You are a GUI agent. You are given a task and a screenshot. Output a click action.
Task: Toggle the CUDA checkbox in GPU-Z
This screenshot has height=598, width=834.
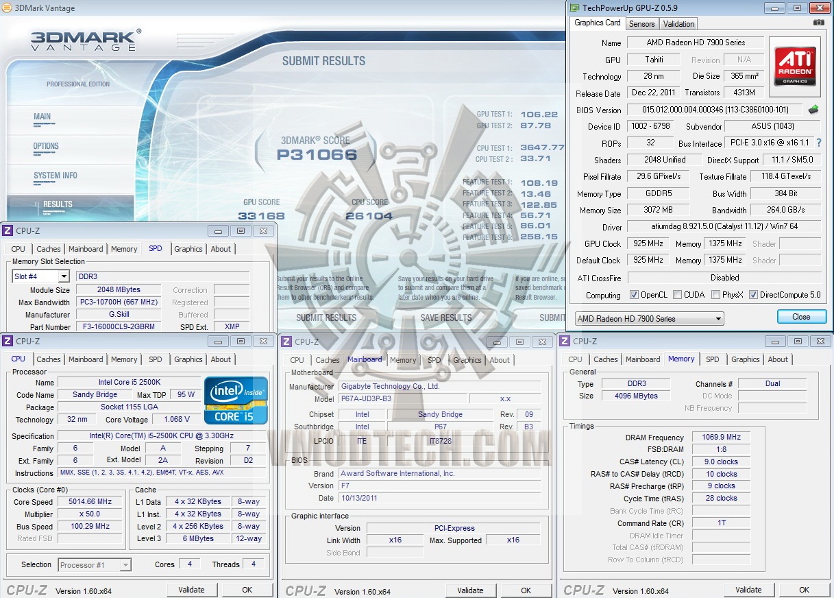coord(677,295)
